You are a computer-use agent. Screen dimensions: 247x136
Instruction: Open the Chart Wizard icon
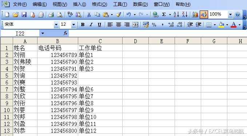coord(195,15)
